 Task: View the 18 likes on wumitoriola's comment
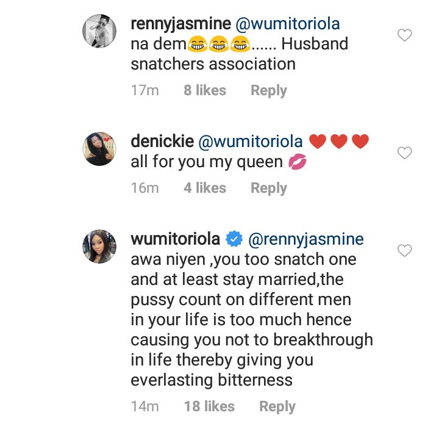209,406
